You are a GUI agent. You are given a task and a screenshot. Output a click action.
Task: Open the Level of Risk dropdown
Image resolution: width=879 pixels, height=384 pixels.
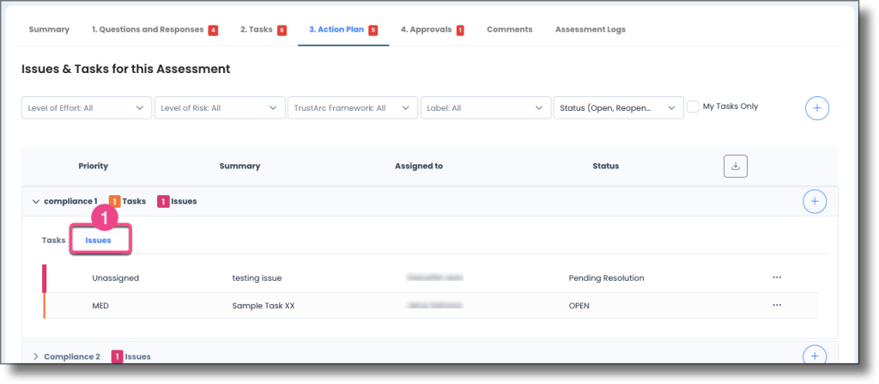219,108
